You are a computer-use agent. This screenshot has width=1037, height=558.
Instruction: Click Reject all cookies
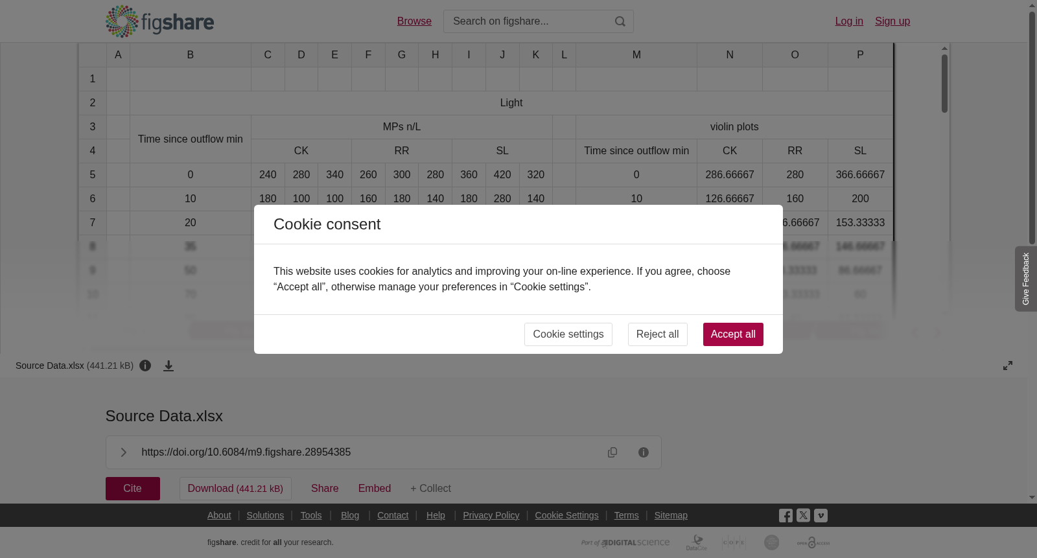657,334
